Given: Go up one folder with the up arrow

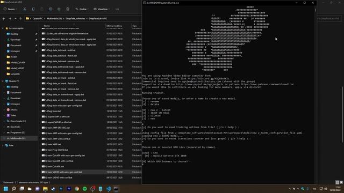Looking at the screenshot, I should coord(20,19).
